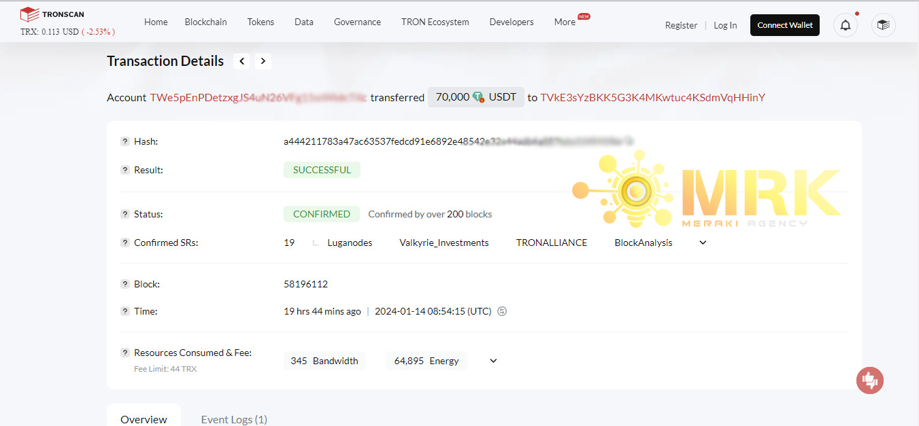This screenshot has width=919, height=426.
Task: Click the help icon next to Confirmed SRs
Action: tap(125, 243)
